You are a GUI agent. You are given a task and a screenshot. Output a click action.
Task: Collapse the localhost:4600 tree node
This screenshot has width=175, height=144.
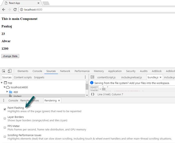click(4, 87)
